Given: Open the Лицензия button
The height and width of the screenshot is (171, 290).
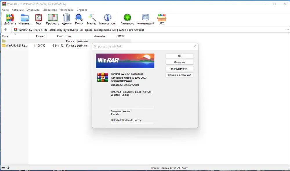Looking at the screenshot, I should point(180,62).
